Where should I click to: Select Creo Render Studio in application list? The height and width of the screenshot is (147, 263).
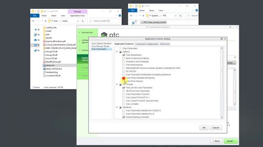point(100,46)
